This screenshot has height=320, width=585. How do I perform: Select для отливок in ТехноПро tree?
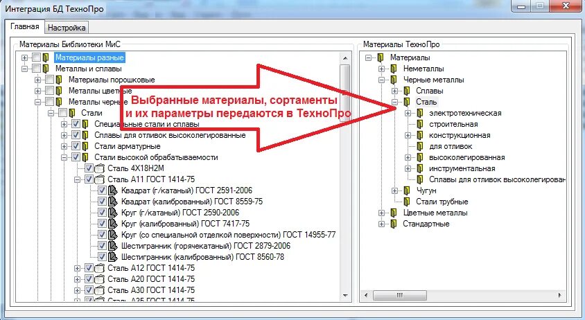tap(451, 146)
